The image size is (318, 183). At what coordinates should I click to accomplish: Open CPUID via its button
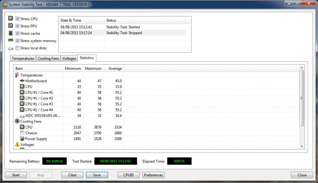tap(129, 175)
